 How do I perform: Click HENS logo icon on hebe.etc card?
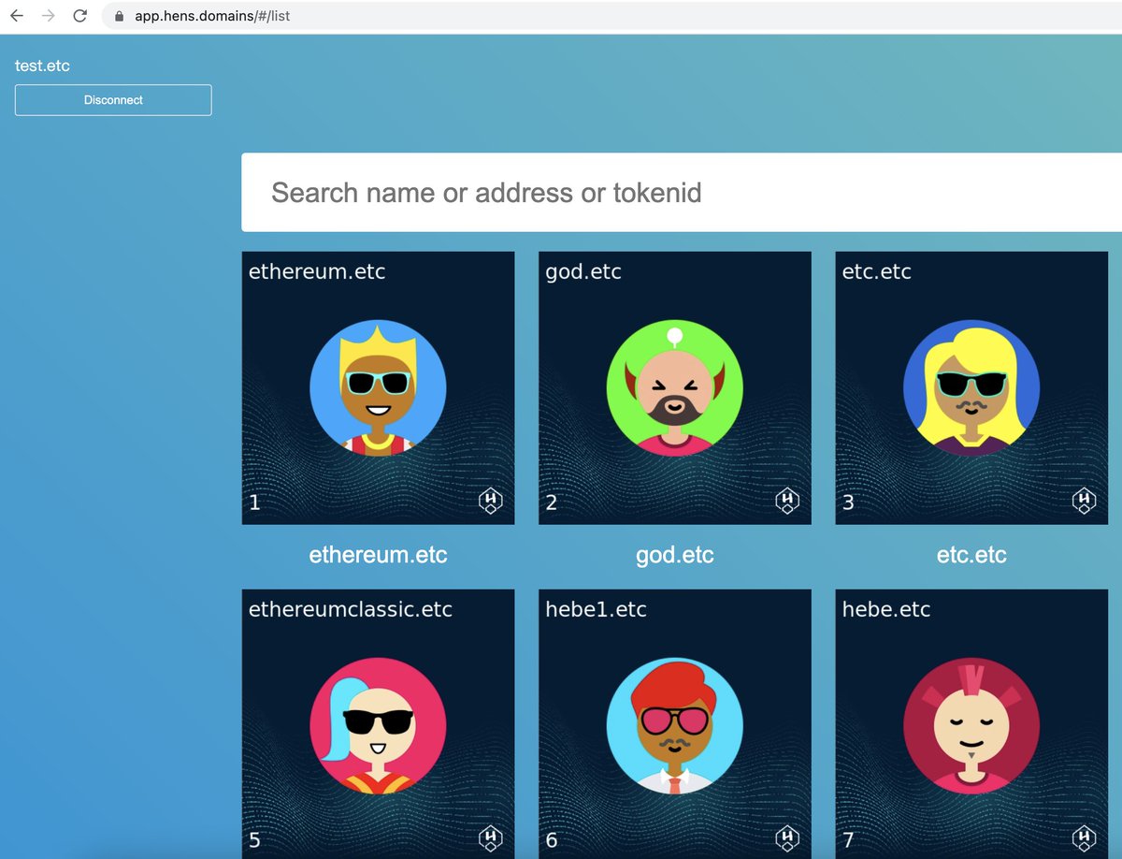tap(1084, 838)
